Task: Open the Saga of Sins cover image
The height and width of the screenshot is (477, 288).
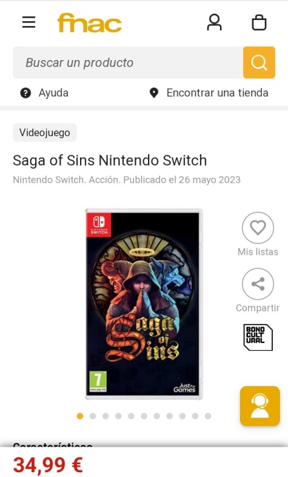Action: pyautogui.click(x=144, y=304)
